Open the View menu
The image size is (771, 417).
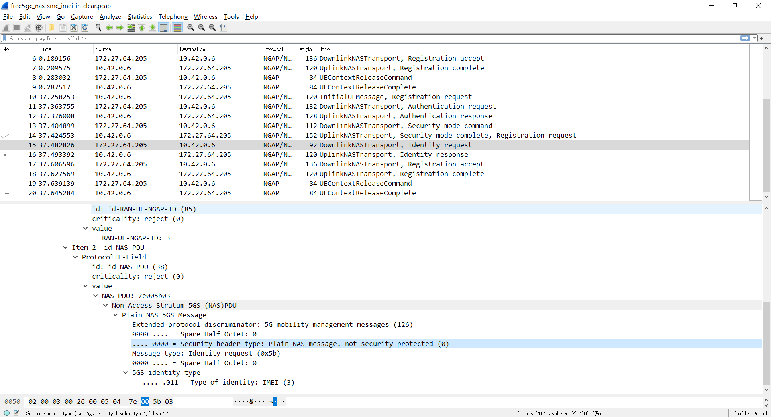coord(43,17)
